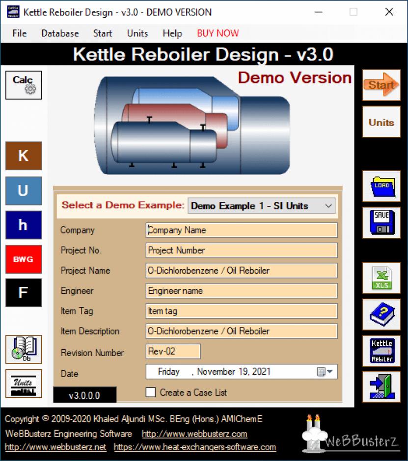Viewport: 408px width, 461px height.
Task: Click the 'November' month in date field
Action: pos(216,372)
